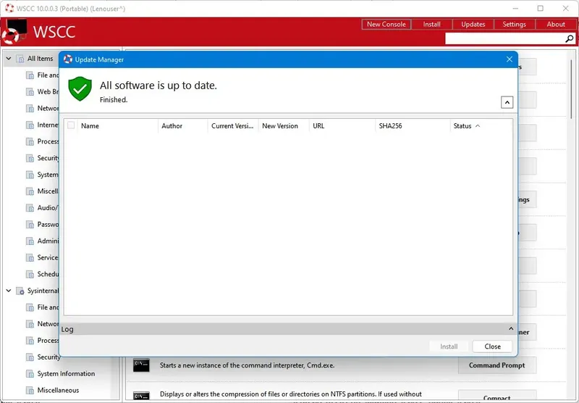The height and width of the screenshot is (403, 579).
Task: Click the Compact button
Action: click(x=496, y=396)
